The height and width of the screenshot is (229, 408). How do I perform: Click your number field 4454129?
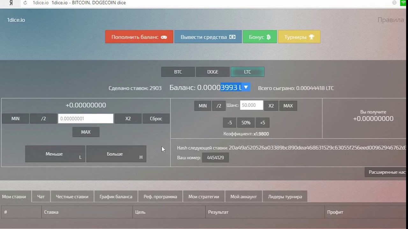(x=215, y=158)
